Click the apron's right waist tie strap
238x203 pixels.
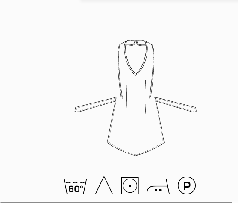point(176,105)
